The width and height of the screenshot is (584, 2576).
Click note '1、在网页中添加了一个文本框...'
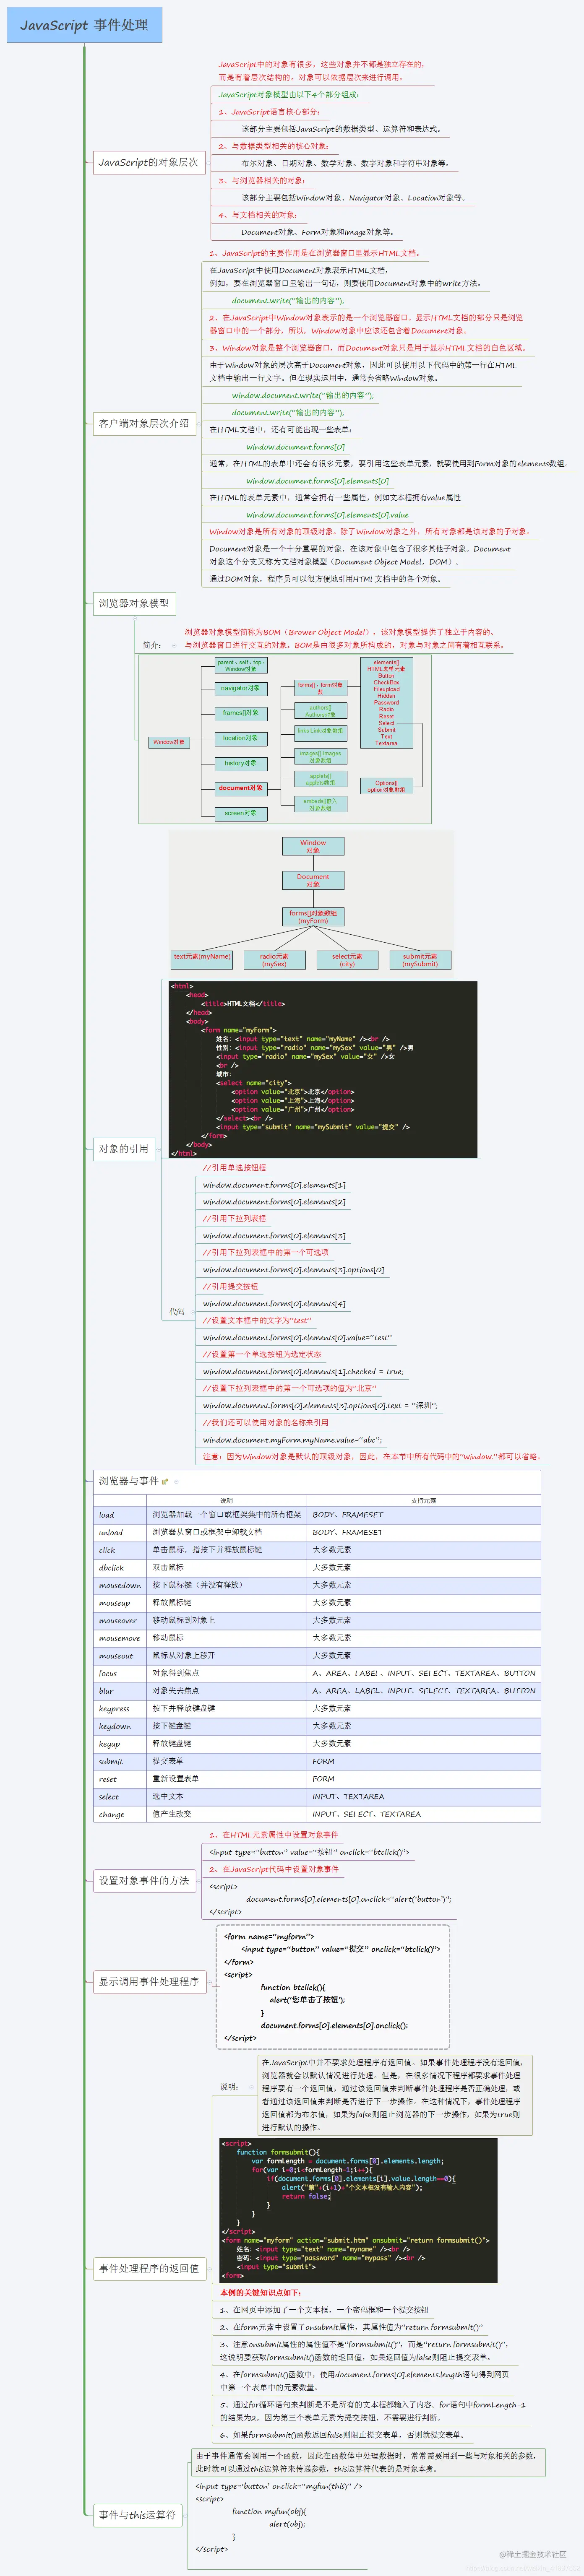324,2310
